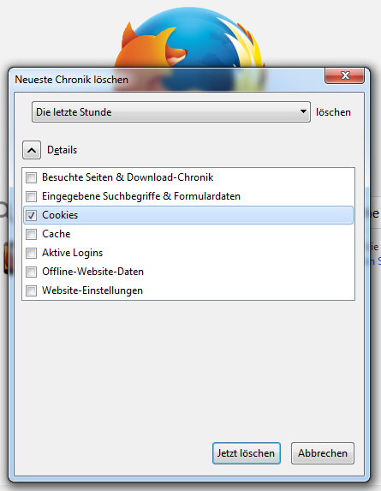Collapse the Details section with chevron button
The width and height of the screenshot is (381, 491).
(32, 150)
